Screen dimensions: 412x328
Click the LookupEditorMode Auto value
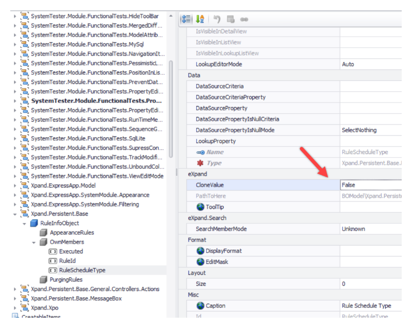[x=371, y=64]
